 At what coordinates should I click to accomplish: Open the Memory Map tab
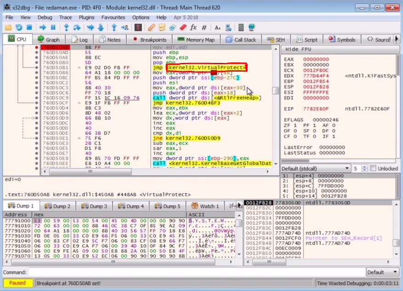[196, 39]
